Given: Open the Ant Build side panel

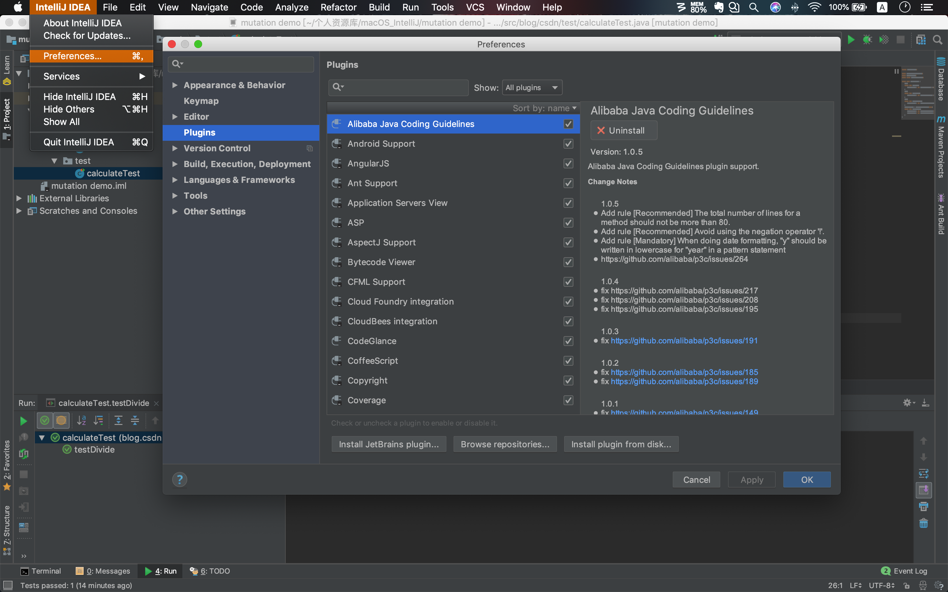Looking at the screenshot, I should pos(942,213).
